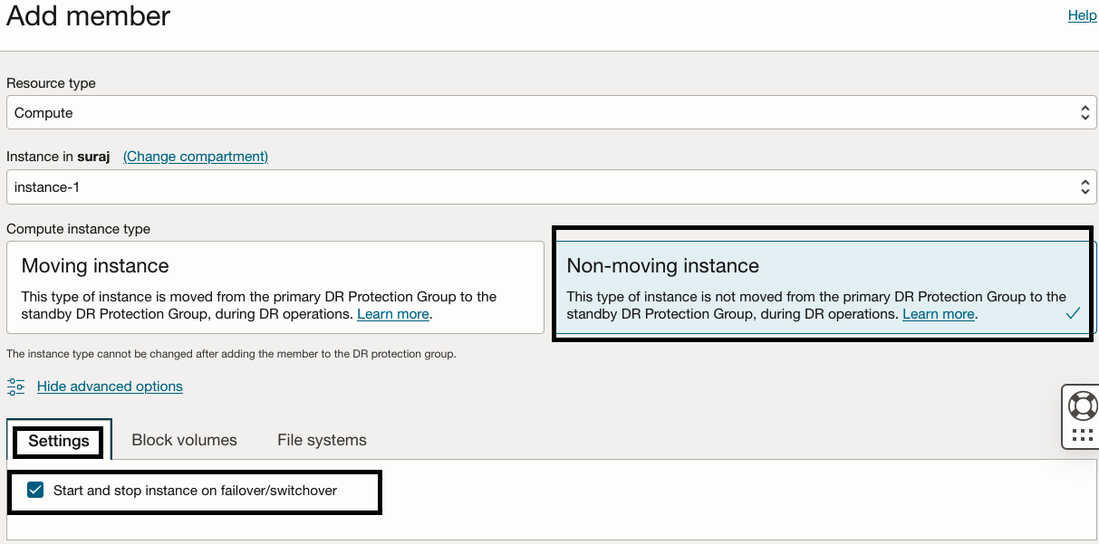Click the Resource type up-down arrow icon
Viewport: 1099px width, 544px height.
pos(1085,113)
